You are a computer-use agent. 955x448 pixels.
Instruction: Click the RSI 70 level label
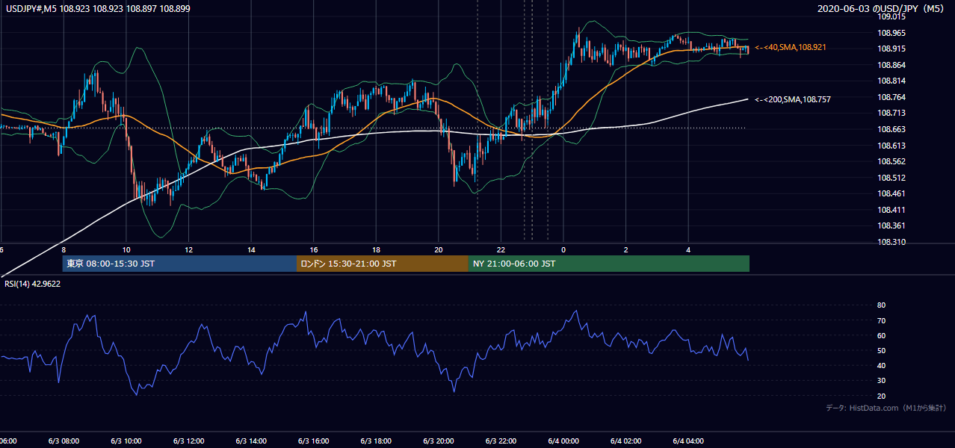(x=881, y=320)
